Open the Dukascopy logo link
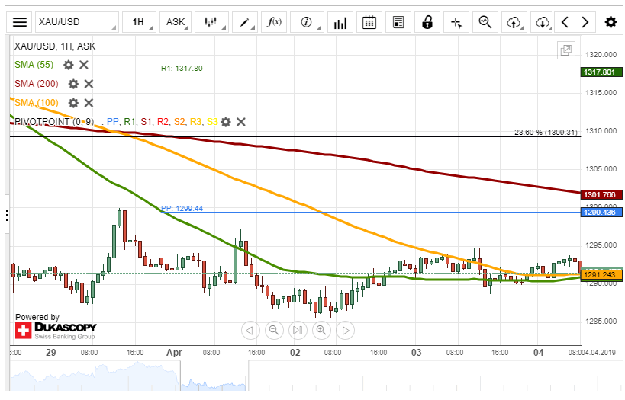This screenshot has height=400, width=625. point(56,331)
